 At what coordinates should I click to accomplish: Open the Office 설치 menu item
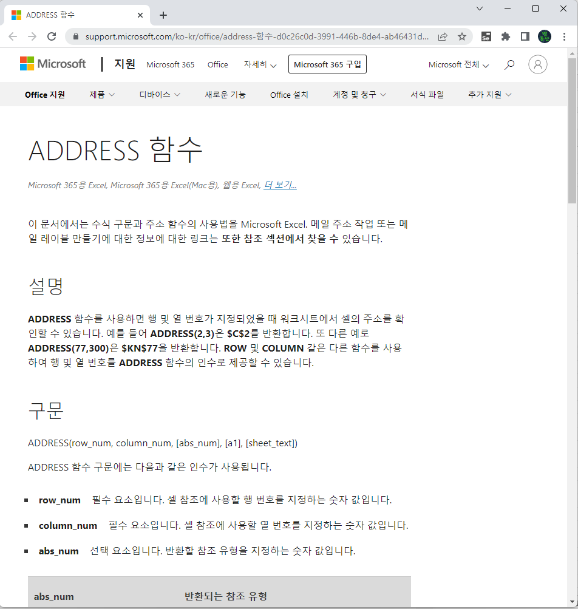point(289,95)
